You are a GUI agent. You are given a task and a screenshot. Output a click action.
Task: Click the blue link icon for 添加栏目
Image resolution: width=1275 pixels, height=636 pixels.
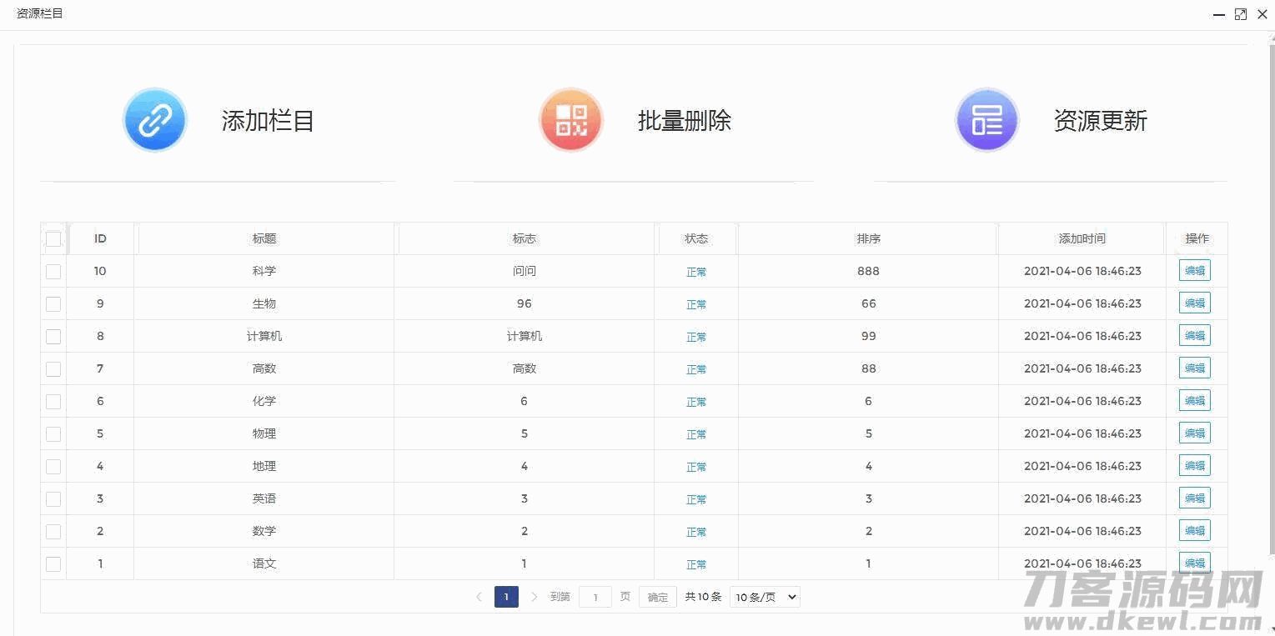coord(154,121)
